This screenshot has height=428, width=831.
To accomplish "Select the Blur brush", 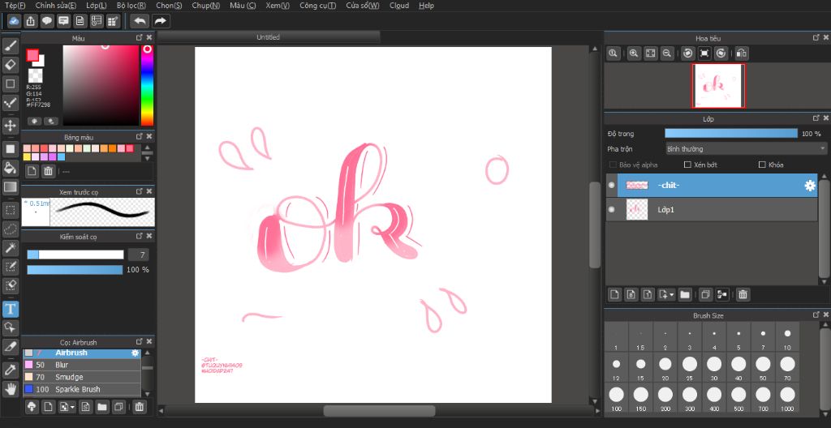I will point(82,365).
